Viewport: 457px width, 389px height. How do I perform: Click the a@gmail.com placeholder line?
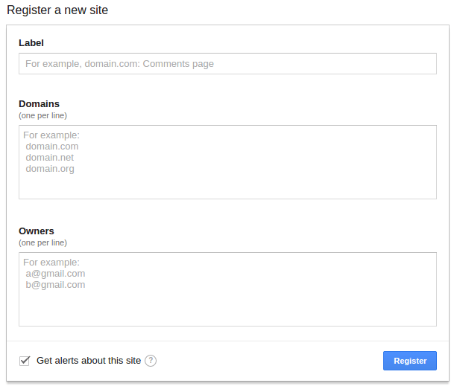[x=55, y=274]
